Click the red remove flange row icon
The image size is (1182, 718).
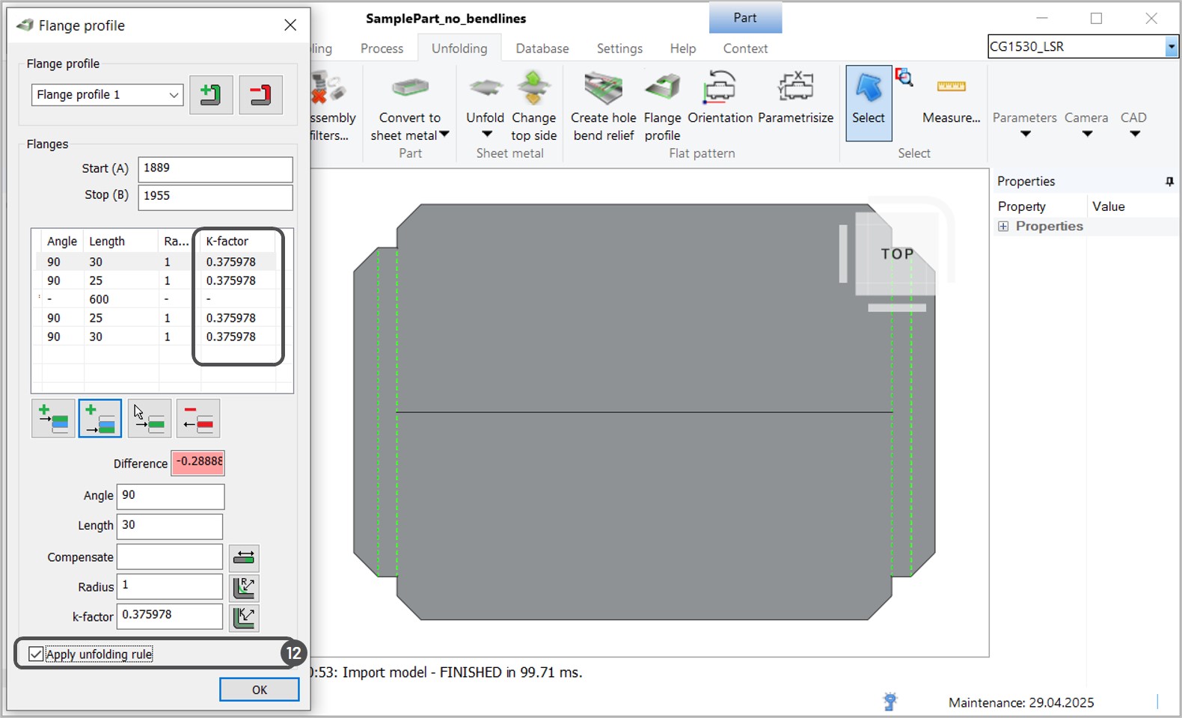[x=198, y=419]
